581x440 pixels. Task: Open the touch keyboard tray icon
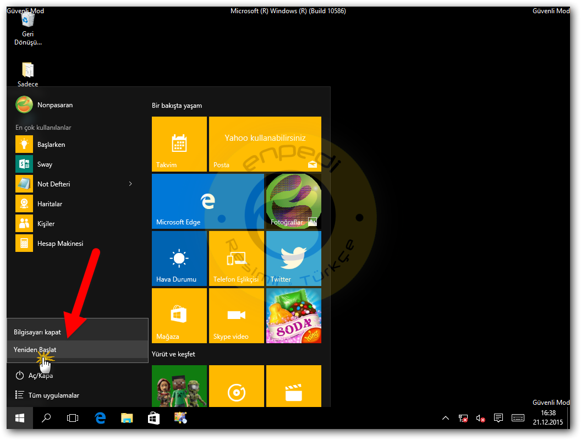point(518,418)
